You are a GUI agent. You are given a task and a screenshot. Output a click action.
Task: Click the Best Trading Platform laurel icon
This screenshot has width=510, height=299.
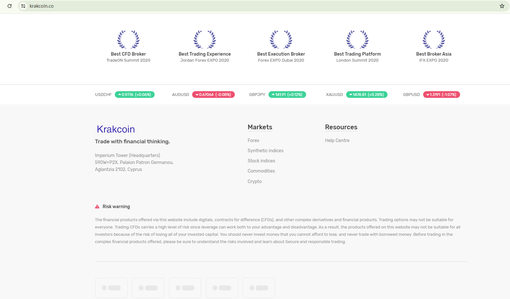click(357, 39)
